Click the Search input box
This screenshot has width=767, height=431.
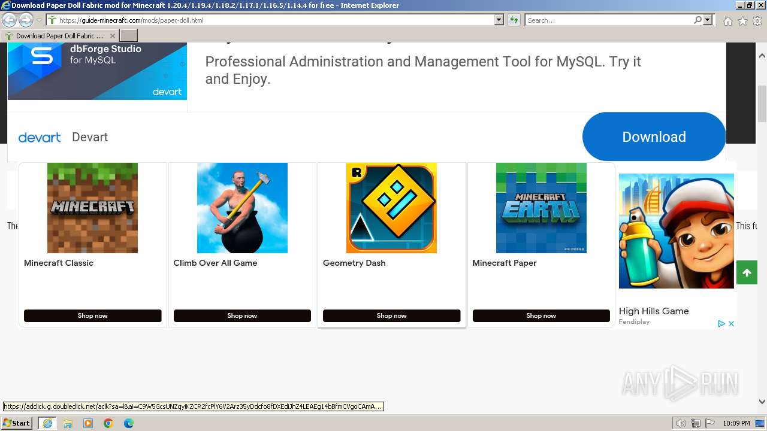[609, 20]
